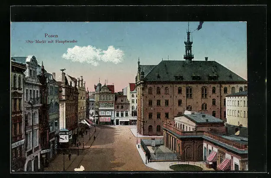271x178 pixels.
Task: Click the white cloud in the sky
Action: click(x=93, y=55)
